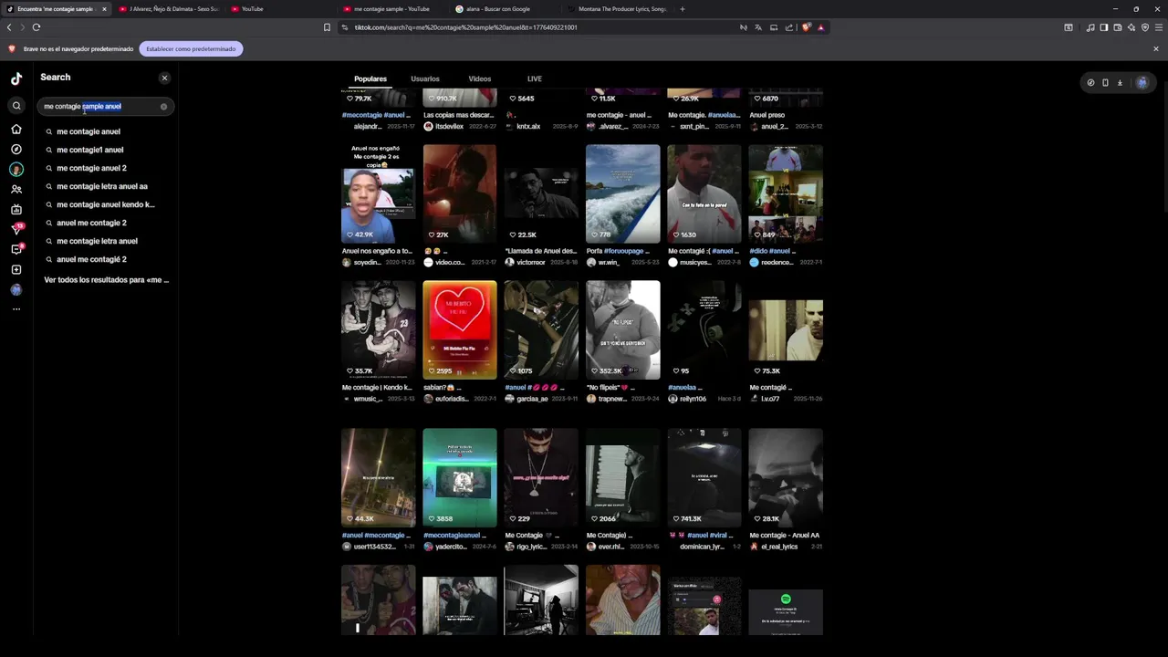Select suggestion 'me contagie anuel'
The height and width of the screenshot is (657, 1168).
[89, 131]
